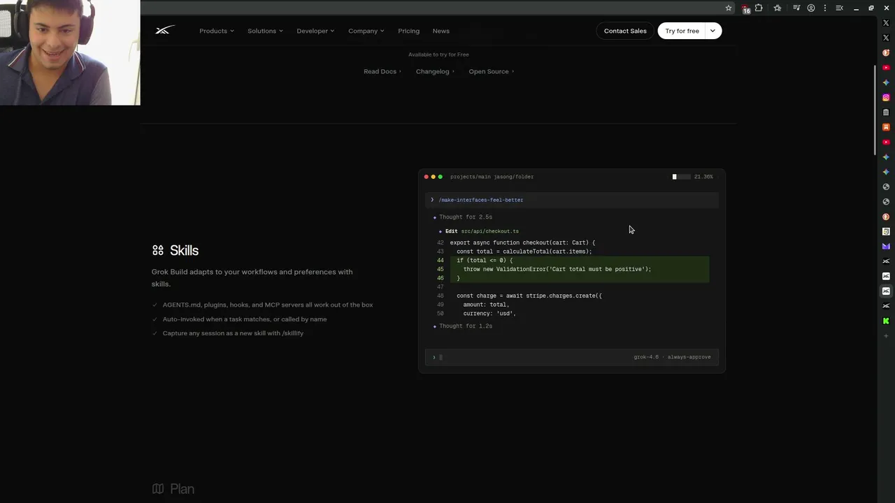Click the "Grok Build adapts to your workflows" paragraph
The height and width of the screenshot is (503, 895).
pyautogui.click(x=252, y=277)
